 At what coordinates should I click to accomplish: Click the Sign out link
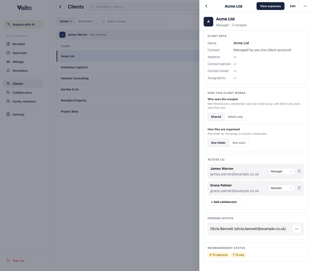tap(16, 261)
